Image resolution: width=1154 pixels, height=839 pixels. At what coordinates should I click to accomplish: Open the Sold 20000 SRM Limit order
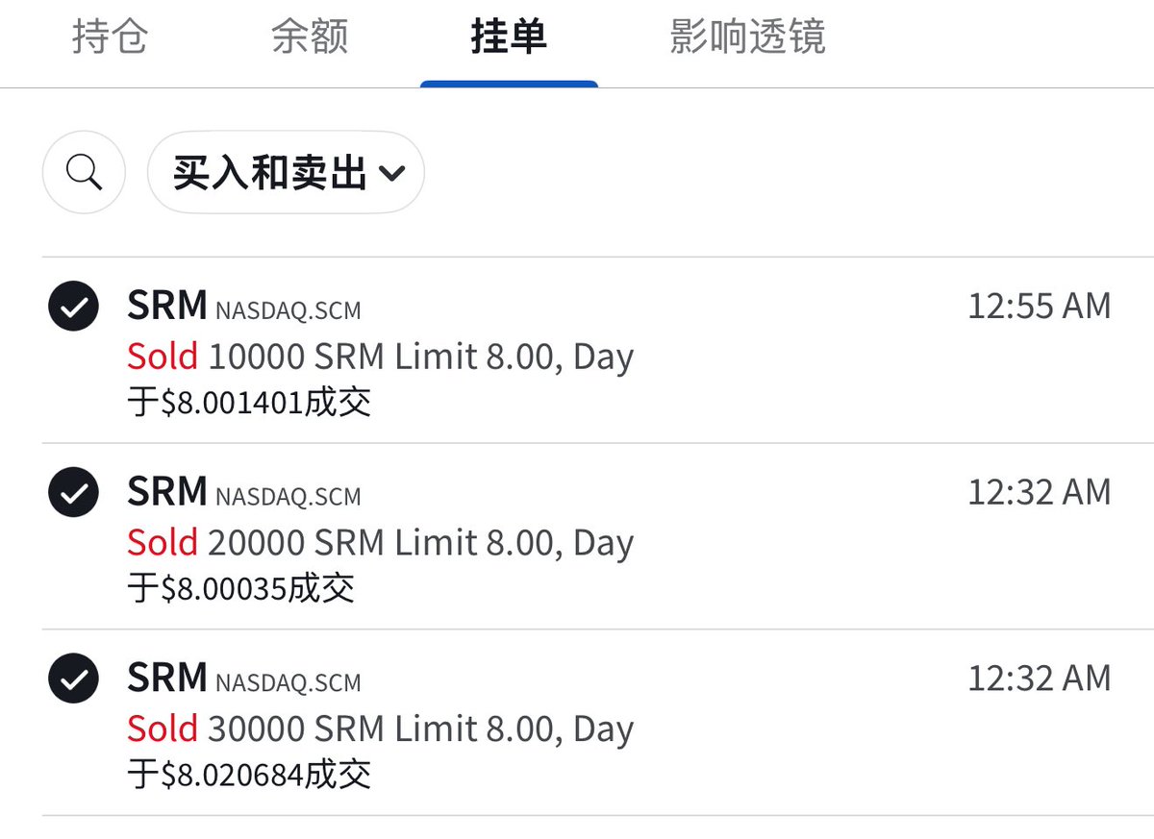577,536
